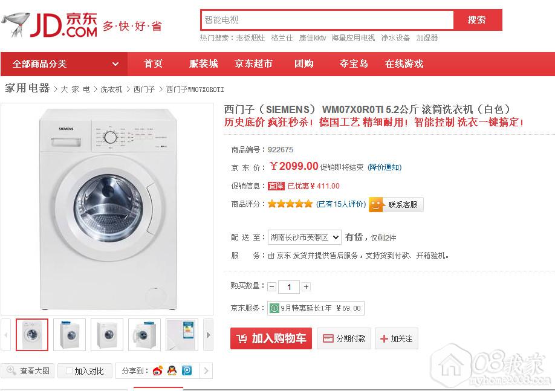Tick the 加入对比 compare checkbox
The height and width of the screenshot is (391, 555).
pyautogui.click(x=70, y=371)
